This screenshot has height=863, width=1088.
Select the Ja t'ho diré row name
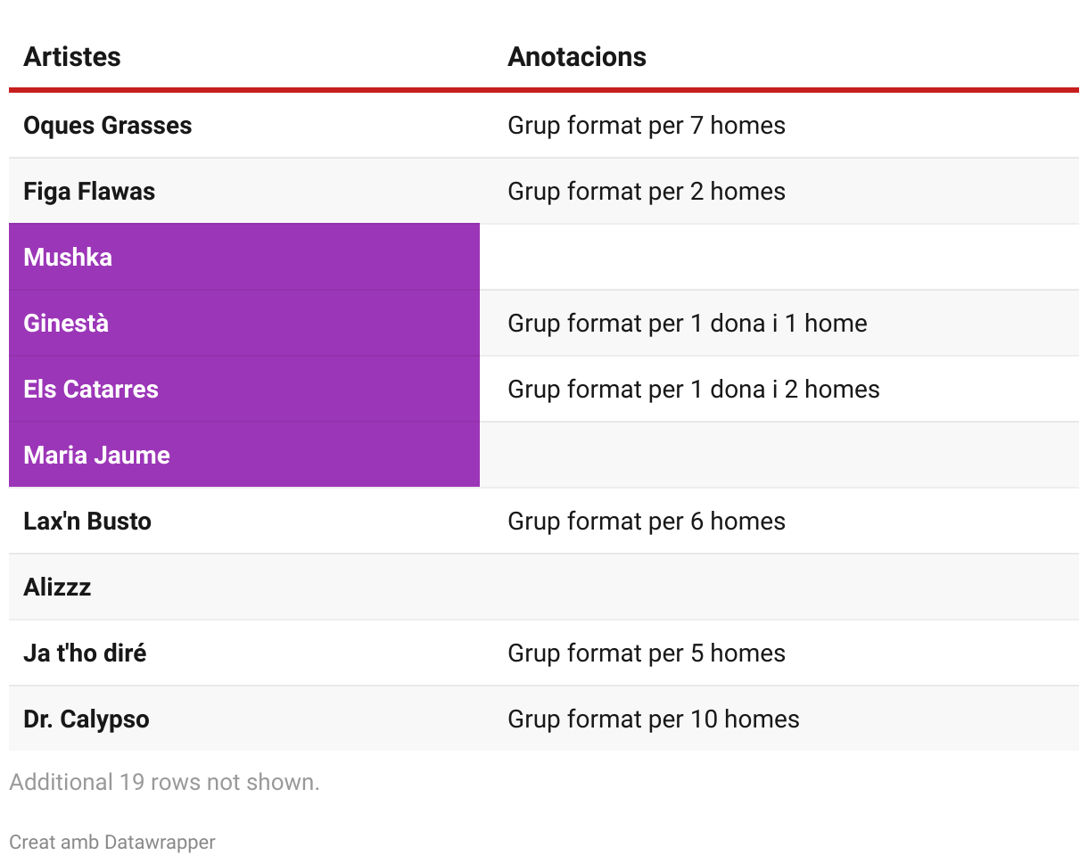85,653
